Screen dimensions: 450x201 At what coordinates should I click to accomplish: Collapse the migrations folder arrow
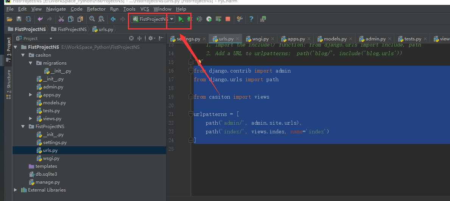point(31,63)
